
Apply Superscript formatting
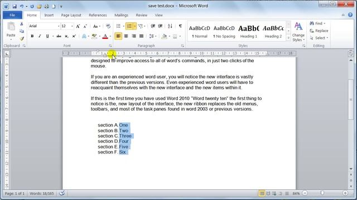74,36
